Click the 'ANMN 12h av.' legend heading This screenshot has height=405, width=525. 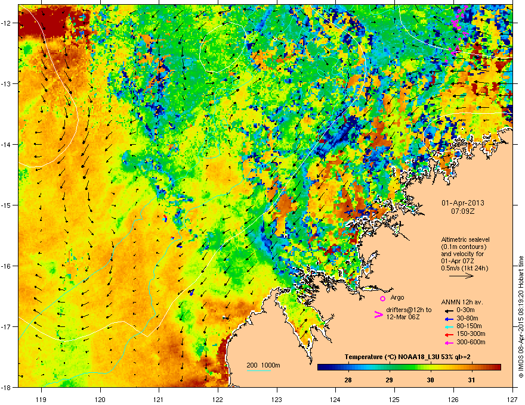point(462,302)
